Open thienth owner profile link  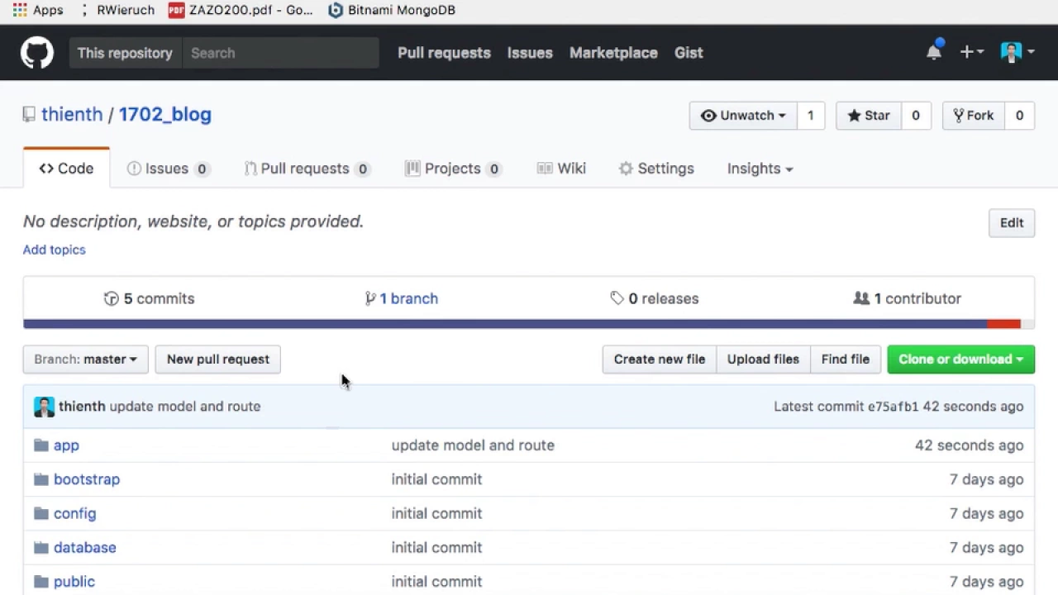point(72,114)
